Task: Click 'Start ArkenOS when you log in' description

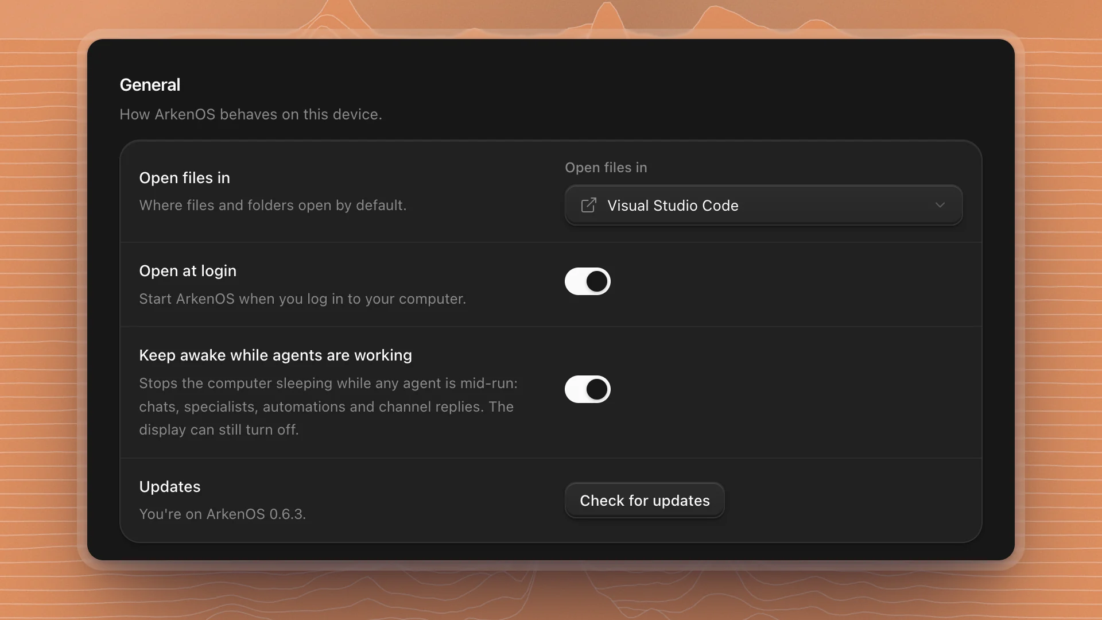Action: [x=302, y=299]
